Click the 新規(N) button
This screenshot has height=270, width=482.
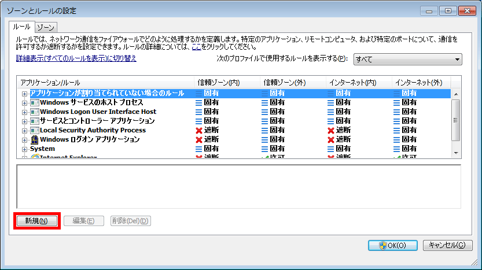pos(36,221)
